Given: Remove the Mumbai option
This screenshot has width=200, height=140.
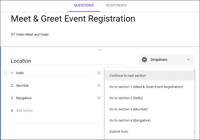Looking at the screenshot, I should pyautogui.click(x=99, y=85).
